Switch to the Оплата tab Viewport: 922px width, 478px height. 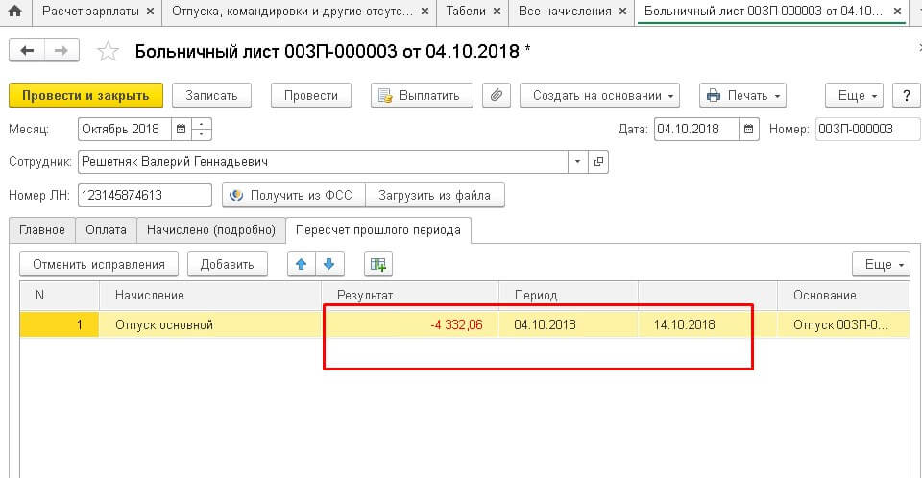(x=105, y=229)
